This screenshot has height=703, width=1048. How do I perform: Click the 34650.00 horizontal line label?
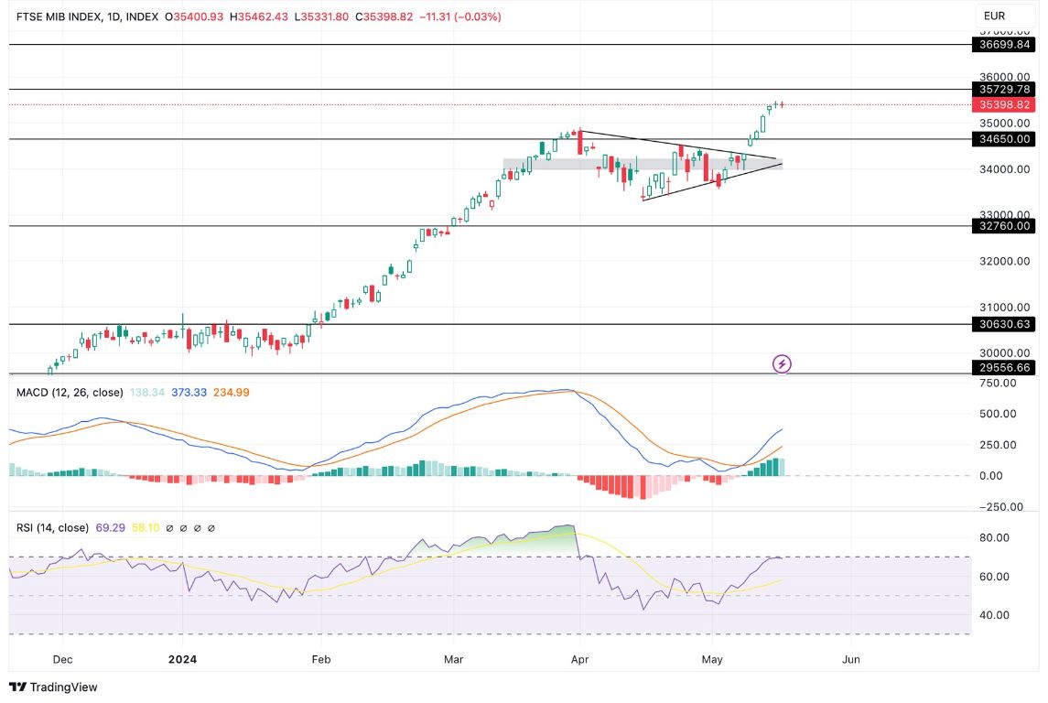click(1004, 139)
